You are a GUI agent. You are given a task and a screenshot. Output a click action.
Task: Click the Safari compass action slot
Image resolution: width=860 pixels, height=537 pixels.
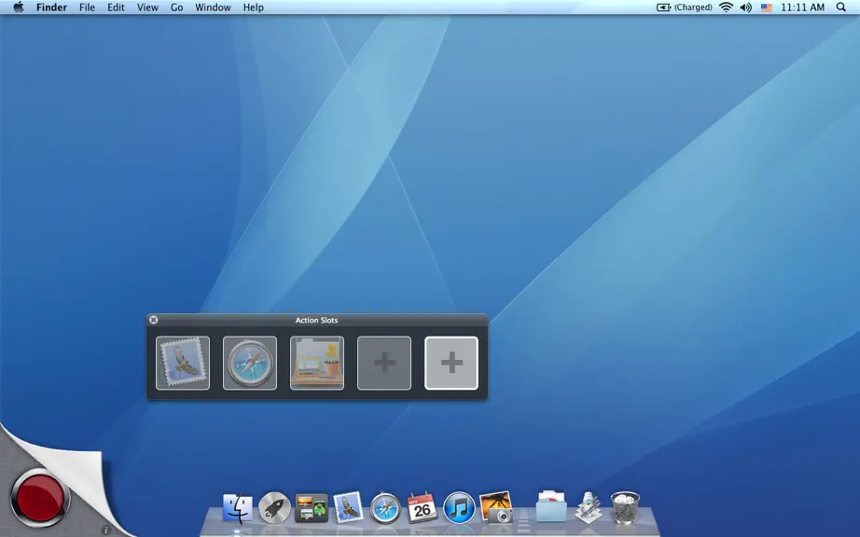[250, 363]
